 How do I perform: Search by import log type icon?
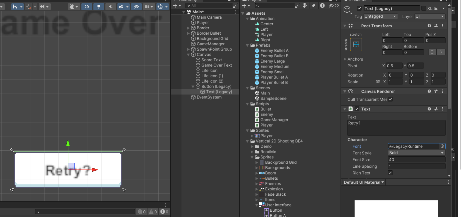322,6
